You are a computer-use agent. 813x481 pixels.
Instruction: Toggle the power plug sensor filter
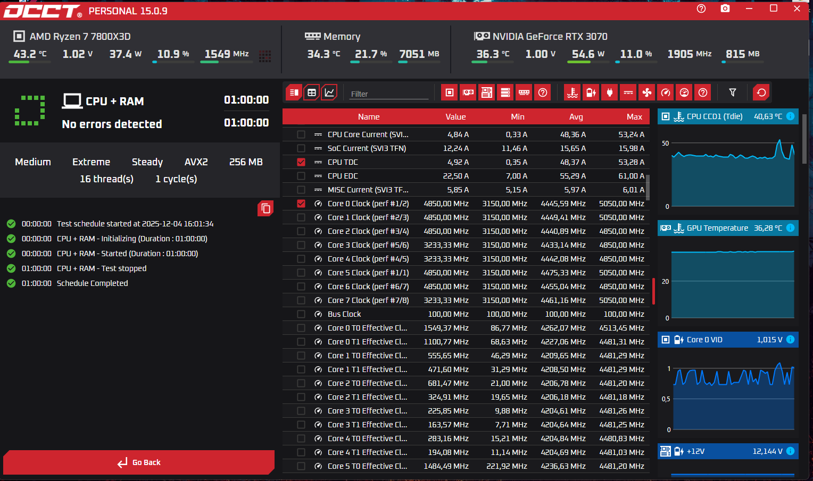pos(610,92)
